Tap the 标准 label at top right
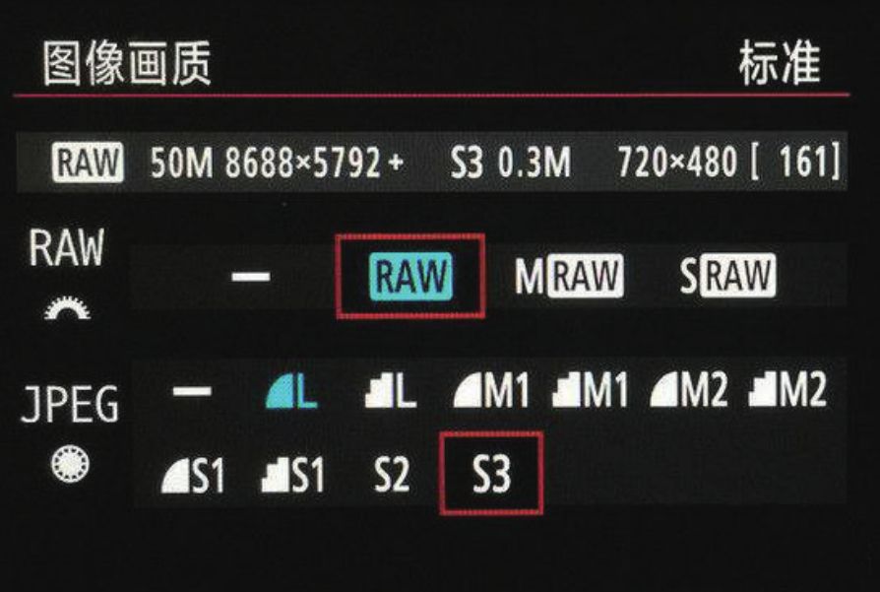Image resolution: width=880 pixels, height=592 pixels. [781, 63]
